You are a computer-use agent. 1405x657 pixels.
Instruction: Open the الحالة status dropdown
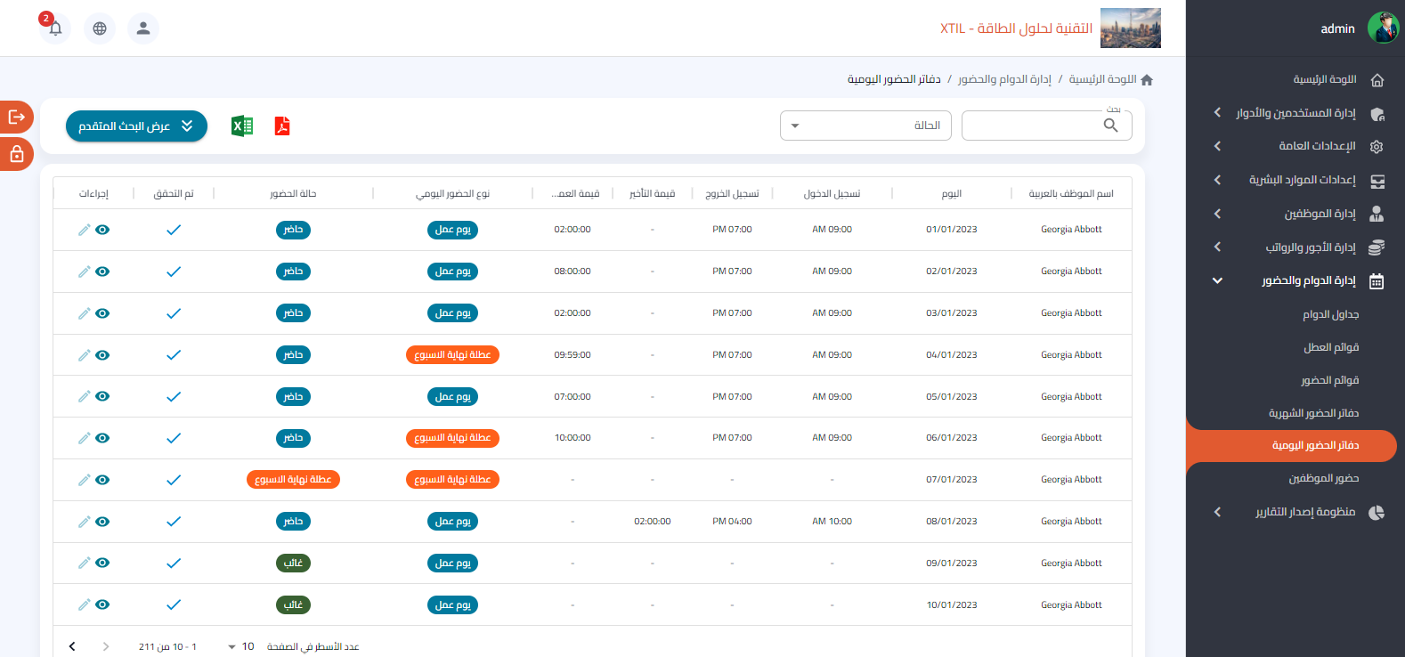[x=865, y=126]
